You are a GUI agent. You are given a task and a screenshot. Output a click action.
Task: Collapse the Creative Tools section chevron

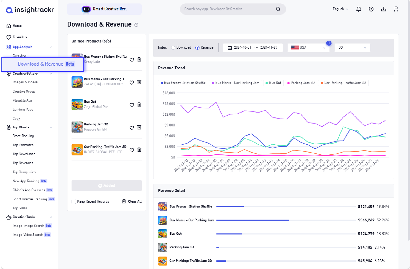click(51, 217)
